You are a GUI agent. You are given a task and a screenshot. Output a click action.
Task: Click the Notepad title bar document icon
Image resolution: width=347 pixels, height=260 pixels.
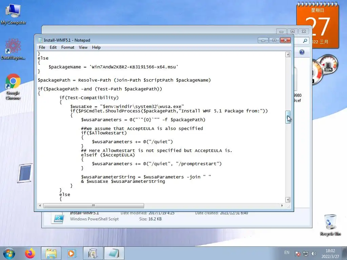pos(40,40)
